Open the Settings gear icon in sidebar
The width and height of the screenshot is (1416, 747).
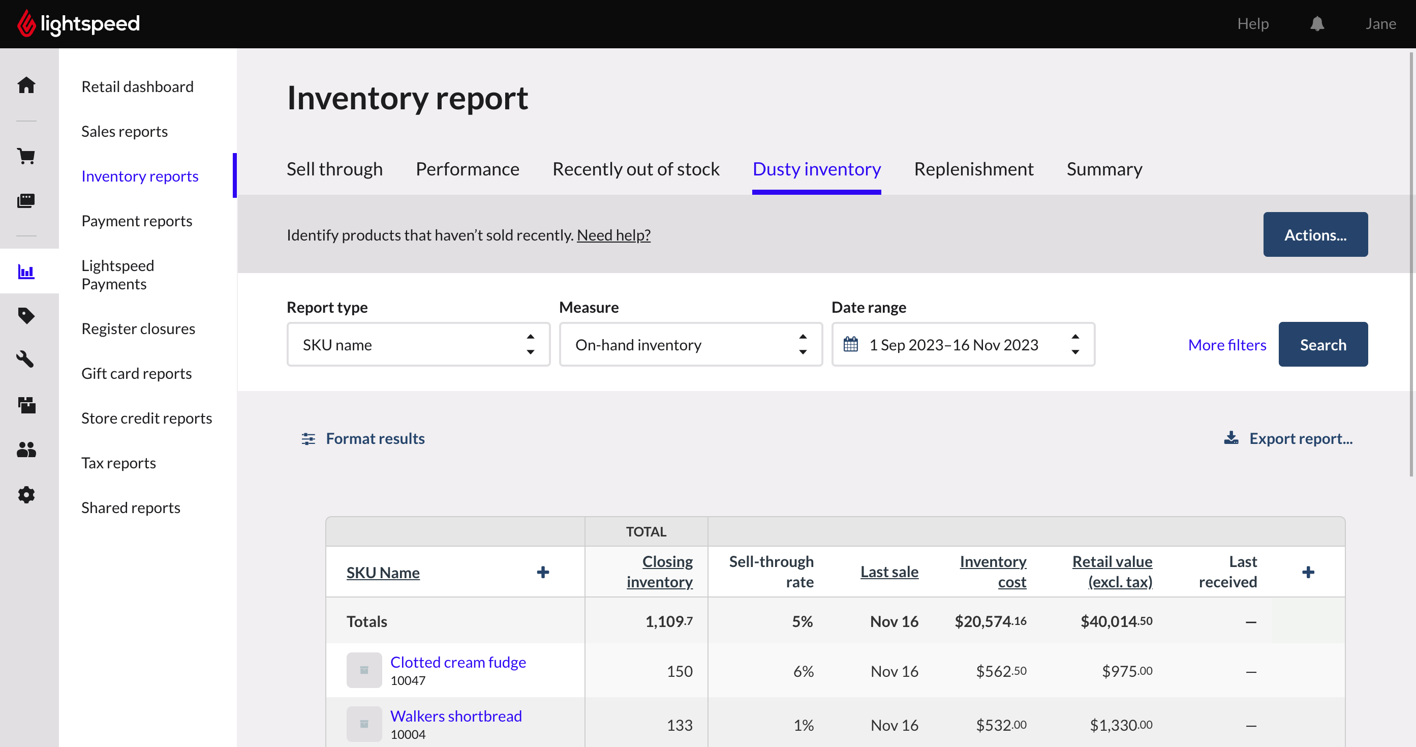26,494
